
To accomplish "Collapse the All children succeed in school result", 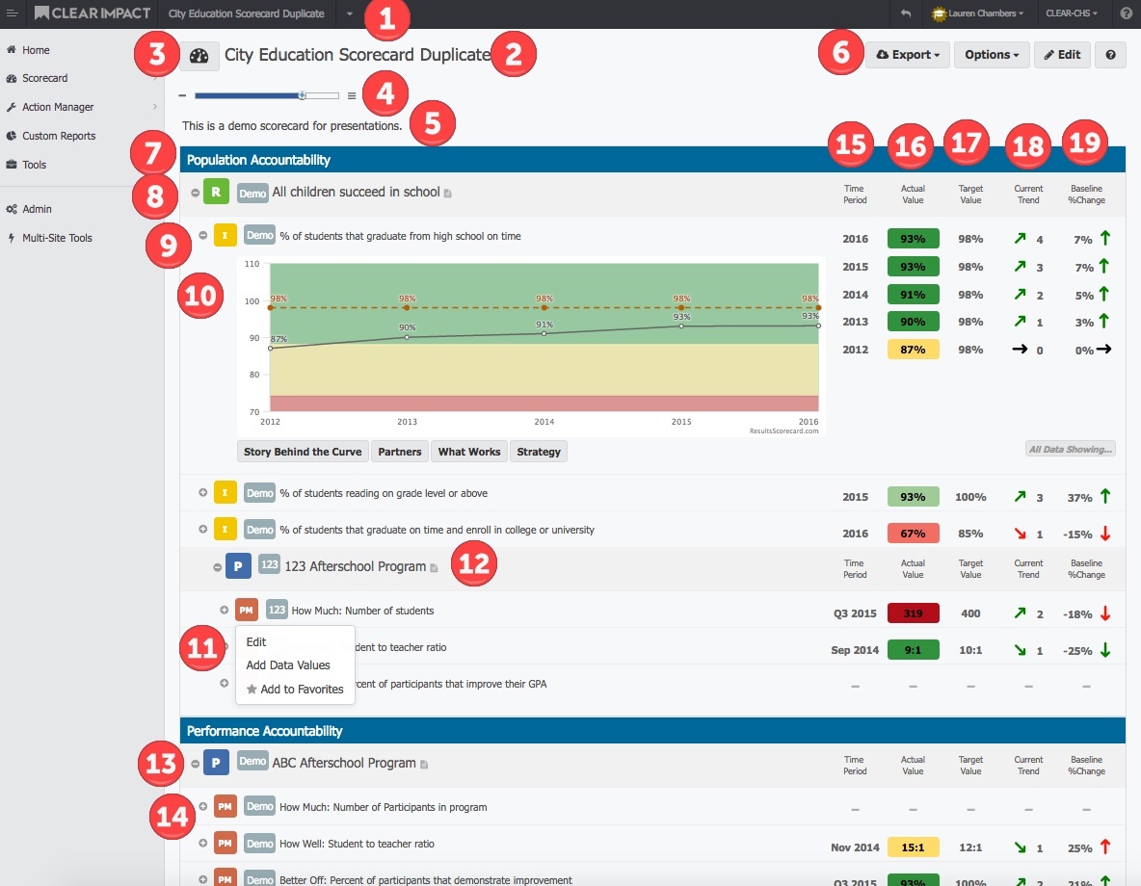I will 195,193.
